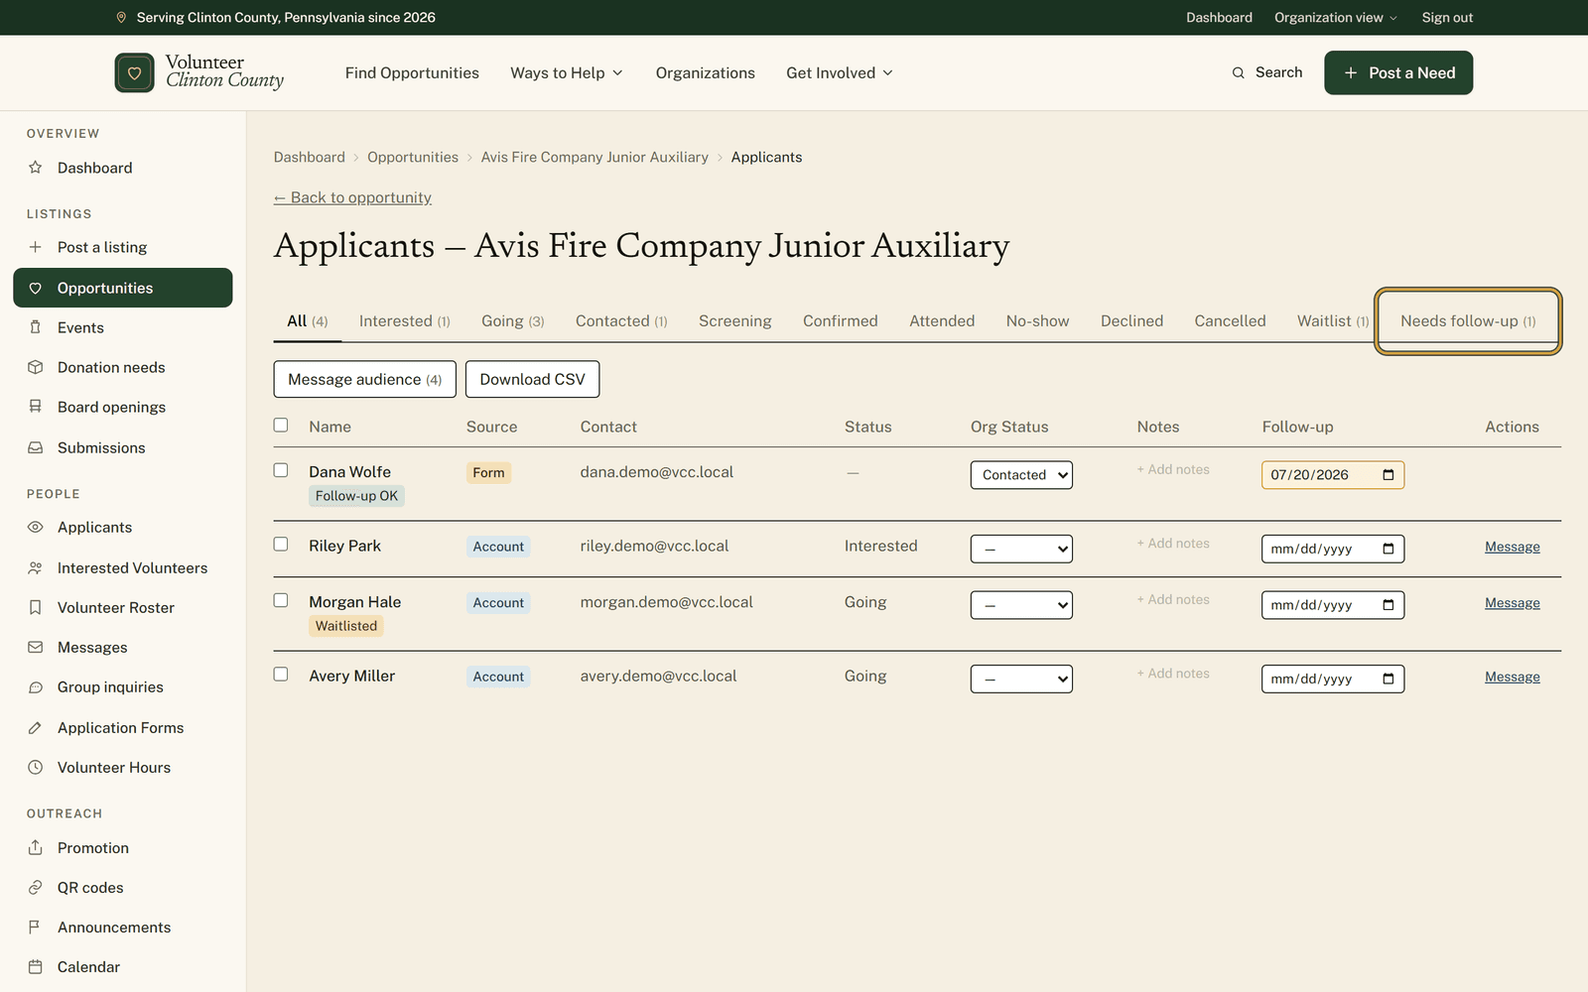Check the box for Riley Park
Screen dimensions: 1588x992
click(x=281, y=544)
